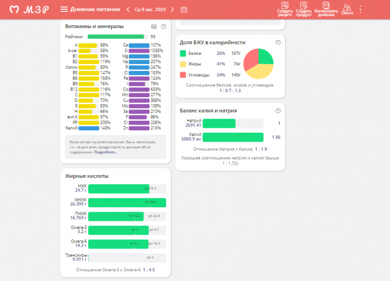
Task: Open the calendar date picker icon
Action: pos(184,9)
